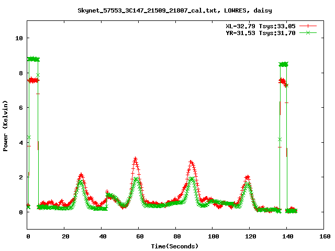Viewport: 335px width, 251px height.
Task: Click the x-axis tick label 100
Action: 214,236
